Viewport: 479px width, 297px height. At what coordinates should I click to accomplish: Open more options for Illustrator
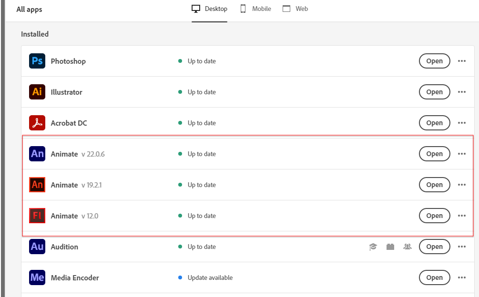tap(461, 92)
